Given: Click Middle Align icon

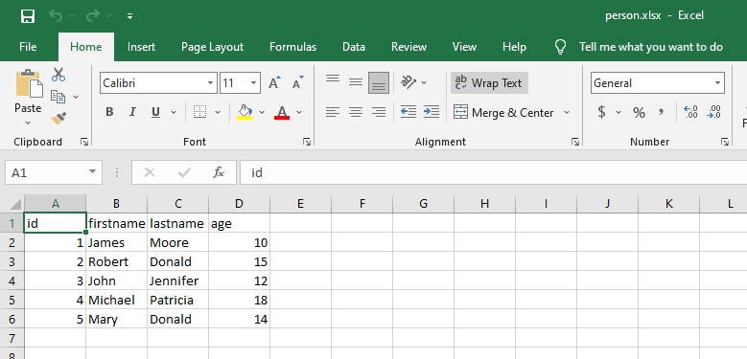Looking at the screenshot, I should coord(356,82).
